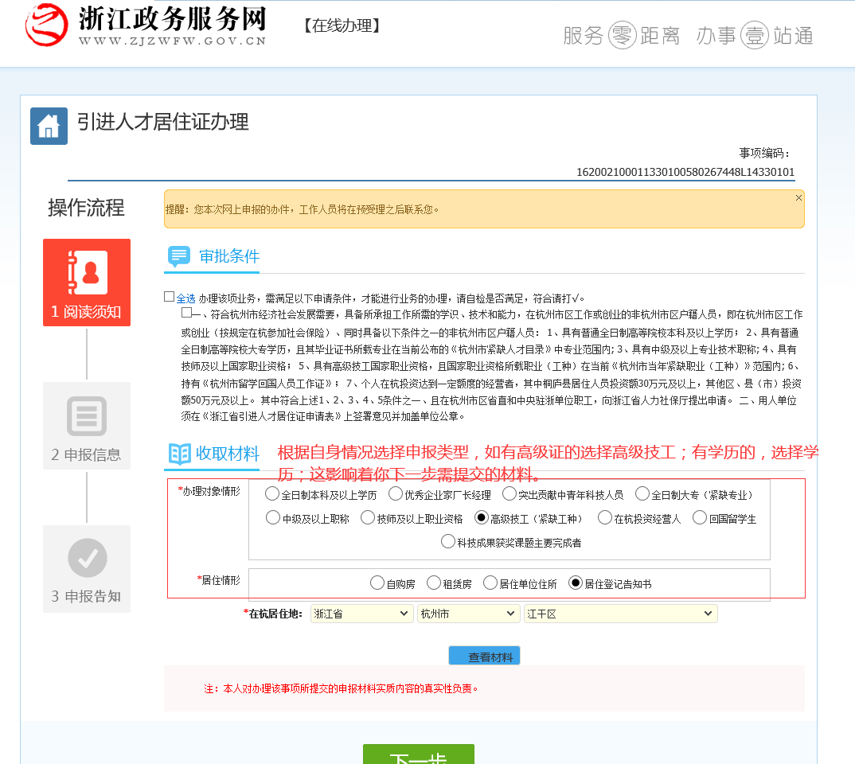Click the 居住情形 field label
855x764 pixels.
click(x=219, y=580)
